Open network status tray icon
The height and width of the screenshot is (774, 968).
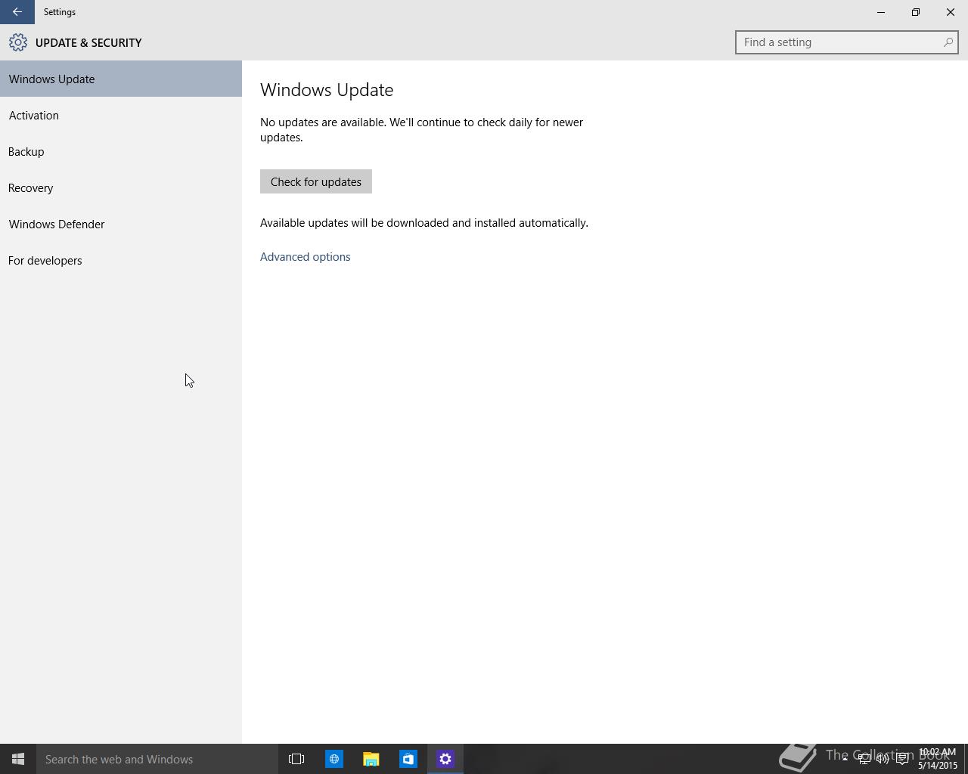(864, 759)
